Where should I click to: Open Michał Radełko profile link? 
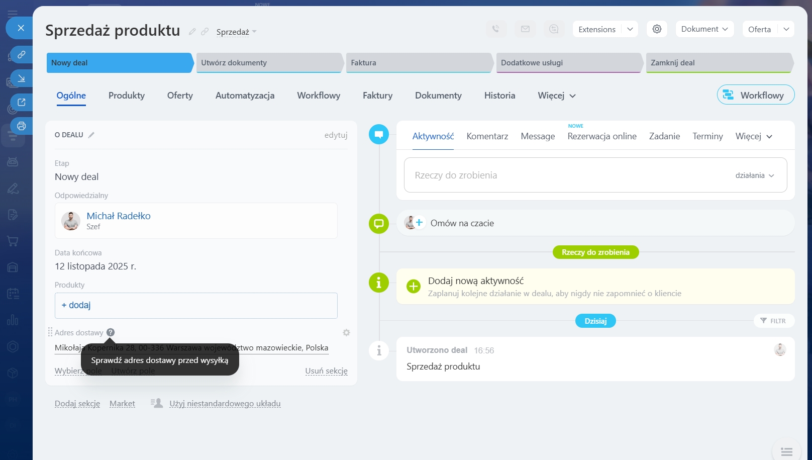[x=119, y=216]
